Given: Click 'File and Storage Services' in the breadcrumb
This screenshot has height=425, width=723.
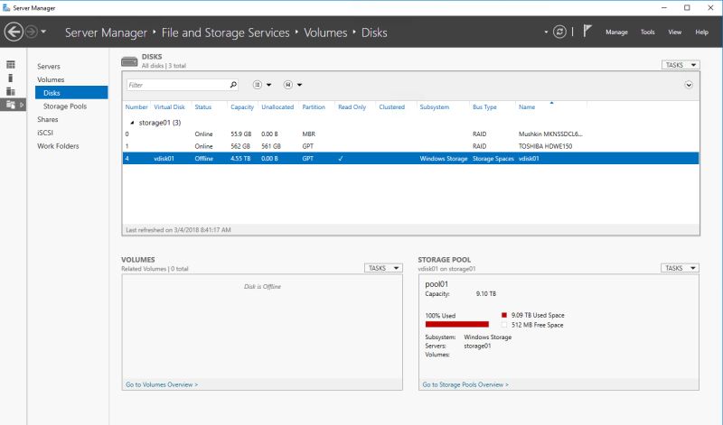Looking at the screenshot, I should (225, 32).
